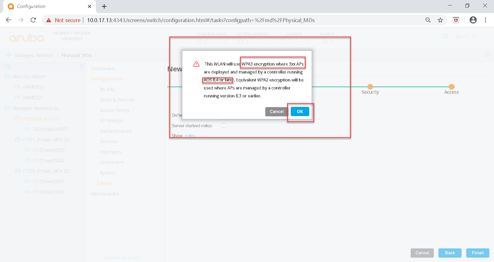Open the browser zoom magnifier icon

428,20
